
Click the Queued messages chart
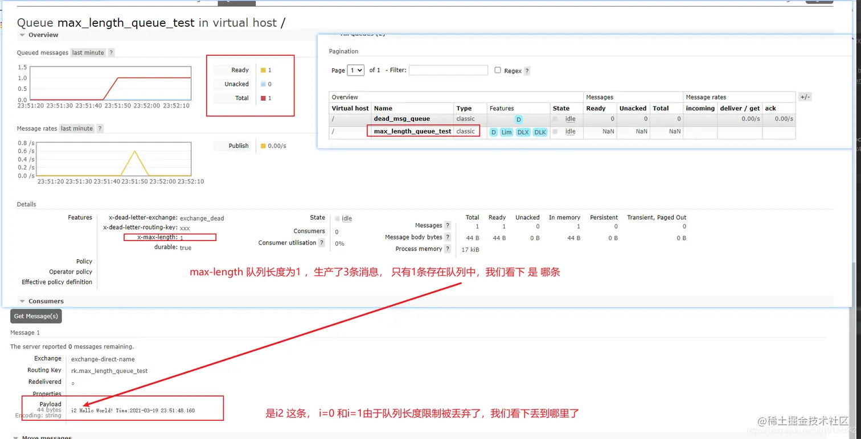[x=110, y=83]
